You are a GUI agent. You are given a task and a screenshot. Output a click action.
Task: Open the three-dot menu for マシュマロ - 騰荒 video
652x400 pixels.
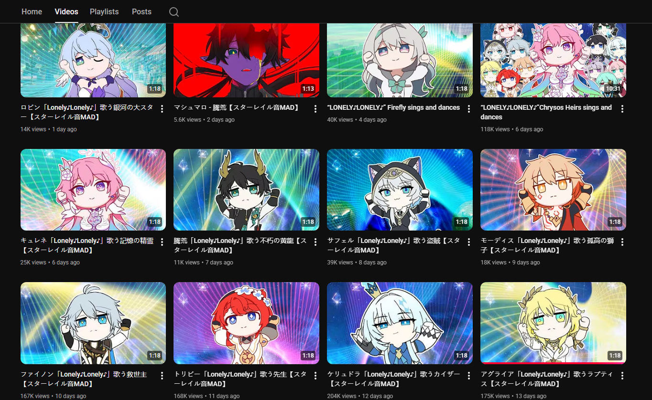pyautogui.click(x=315, y=109)
